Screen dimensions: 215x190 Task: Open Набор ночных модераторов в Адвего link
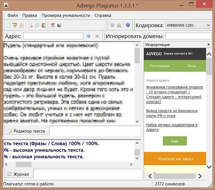point(172,127)
